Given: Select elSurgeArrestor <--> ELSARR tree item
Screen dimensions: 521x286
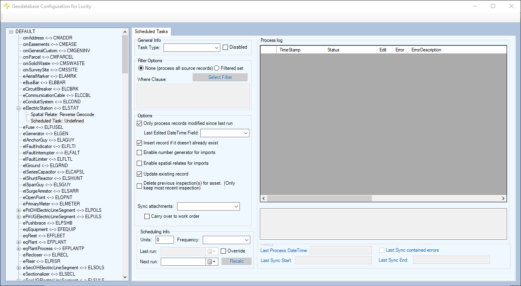Looking at the screenshot, I should pyautogui.click(x=50, y=191).
